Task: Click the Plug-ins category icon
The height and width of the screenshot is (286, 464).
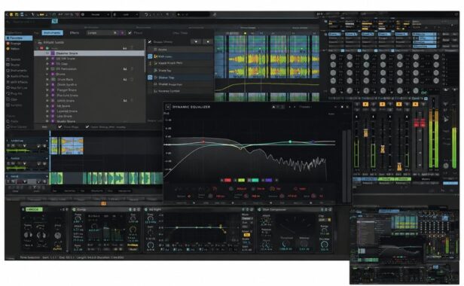Action: (8, 93)
